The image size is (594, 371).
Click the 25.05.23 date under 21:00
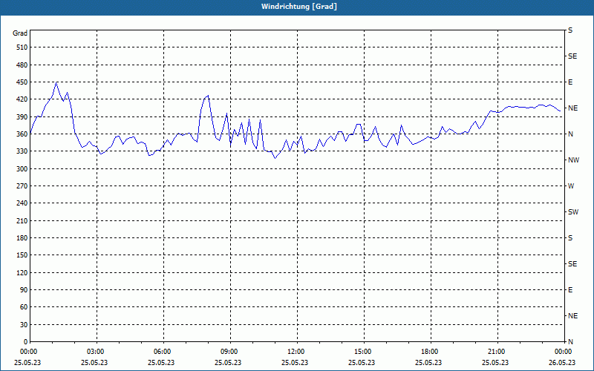click(495, 363)
